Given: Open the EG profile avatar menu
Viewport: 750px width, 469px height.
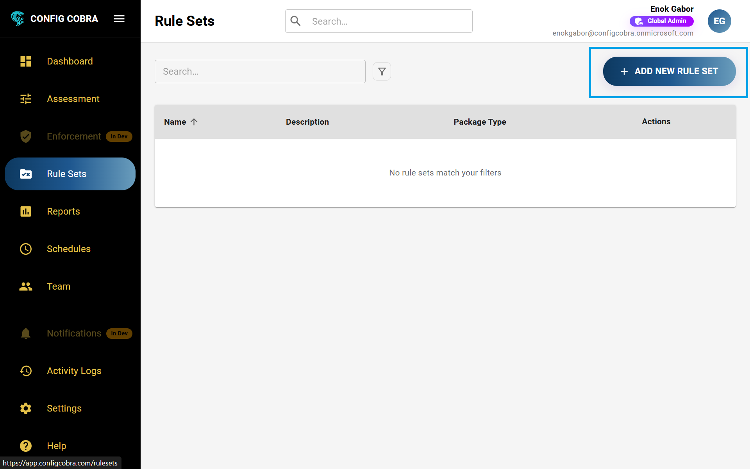Looking at the screenshot, I should point(720,21).
